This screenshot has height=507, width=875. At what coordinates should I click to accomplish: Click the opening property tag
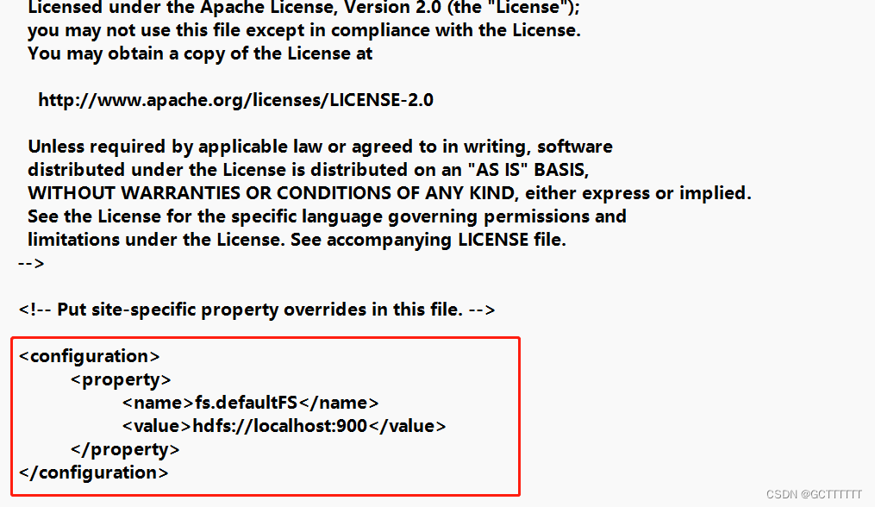point(121,379)
